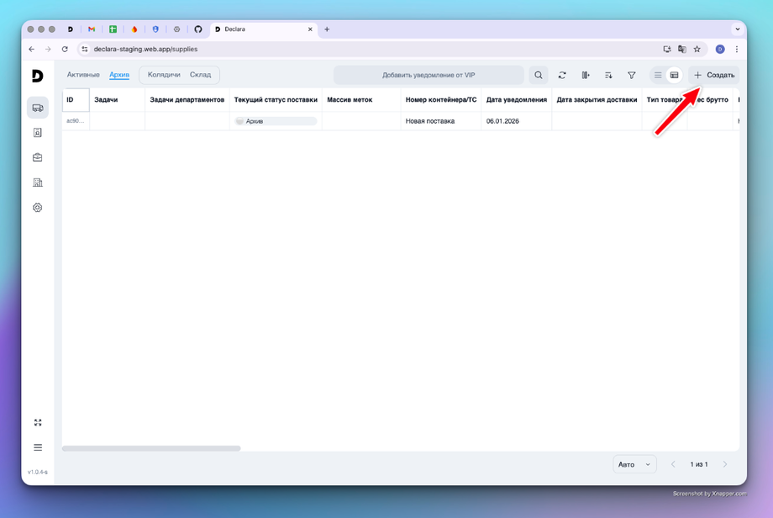Select the Склад filter tab

coord(200,75)
